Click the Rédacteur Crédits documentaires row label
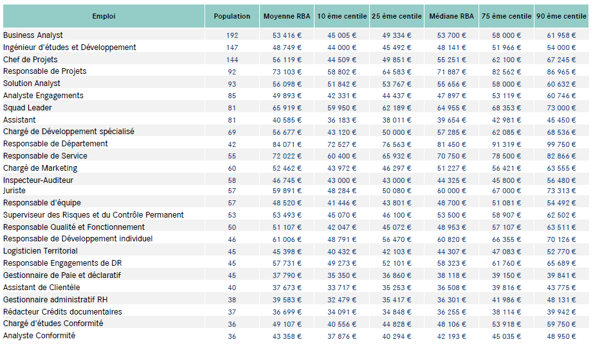The height and width of the screenshot is (346, 593). coord(62,311)
